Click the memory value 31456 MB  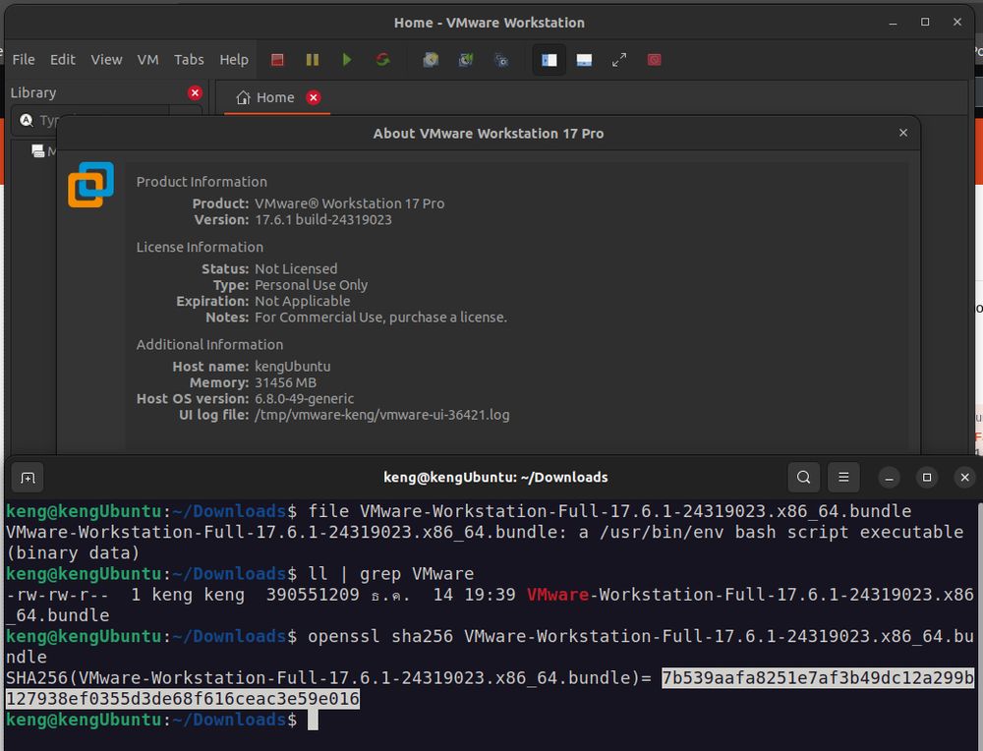pos(285,383)
